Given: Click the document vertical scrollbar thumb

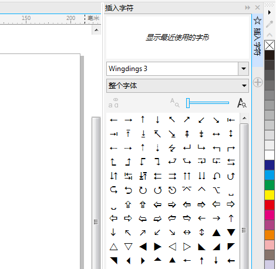Looking at the screenshot, I should pos(96,193).
